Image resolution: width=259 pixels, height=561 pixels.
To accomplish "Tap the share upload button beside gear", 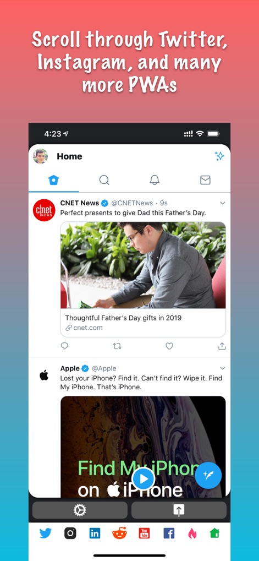I will tap(179, 510).
